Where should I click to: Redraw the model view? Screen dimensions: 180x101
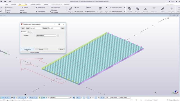[x=163, y=10]
